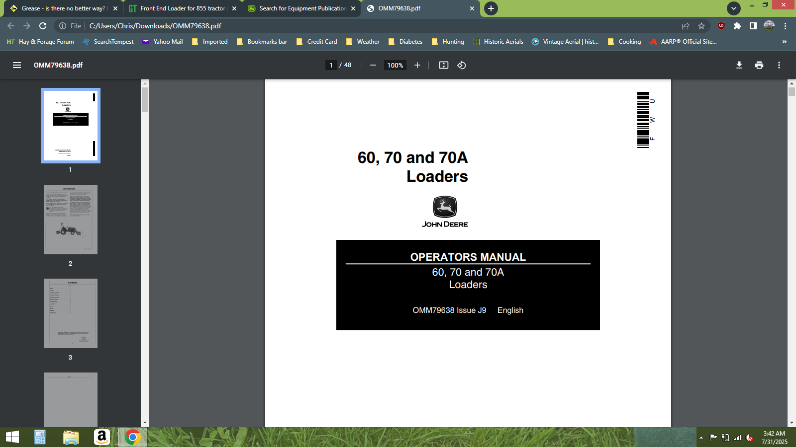Close the Search for Equipment tab

point(353,8)
